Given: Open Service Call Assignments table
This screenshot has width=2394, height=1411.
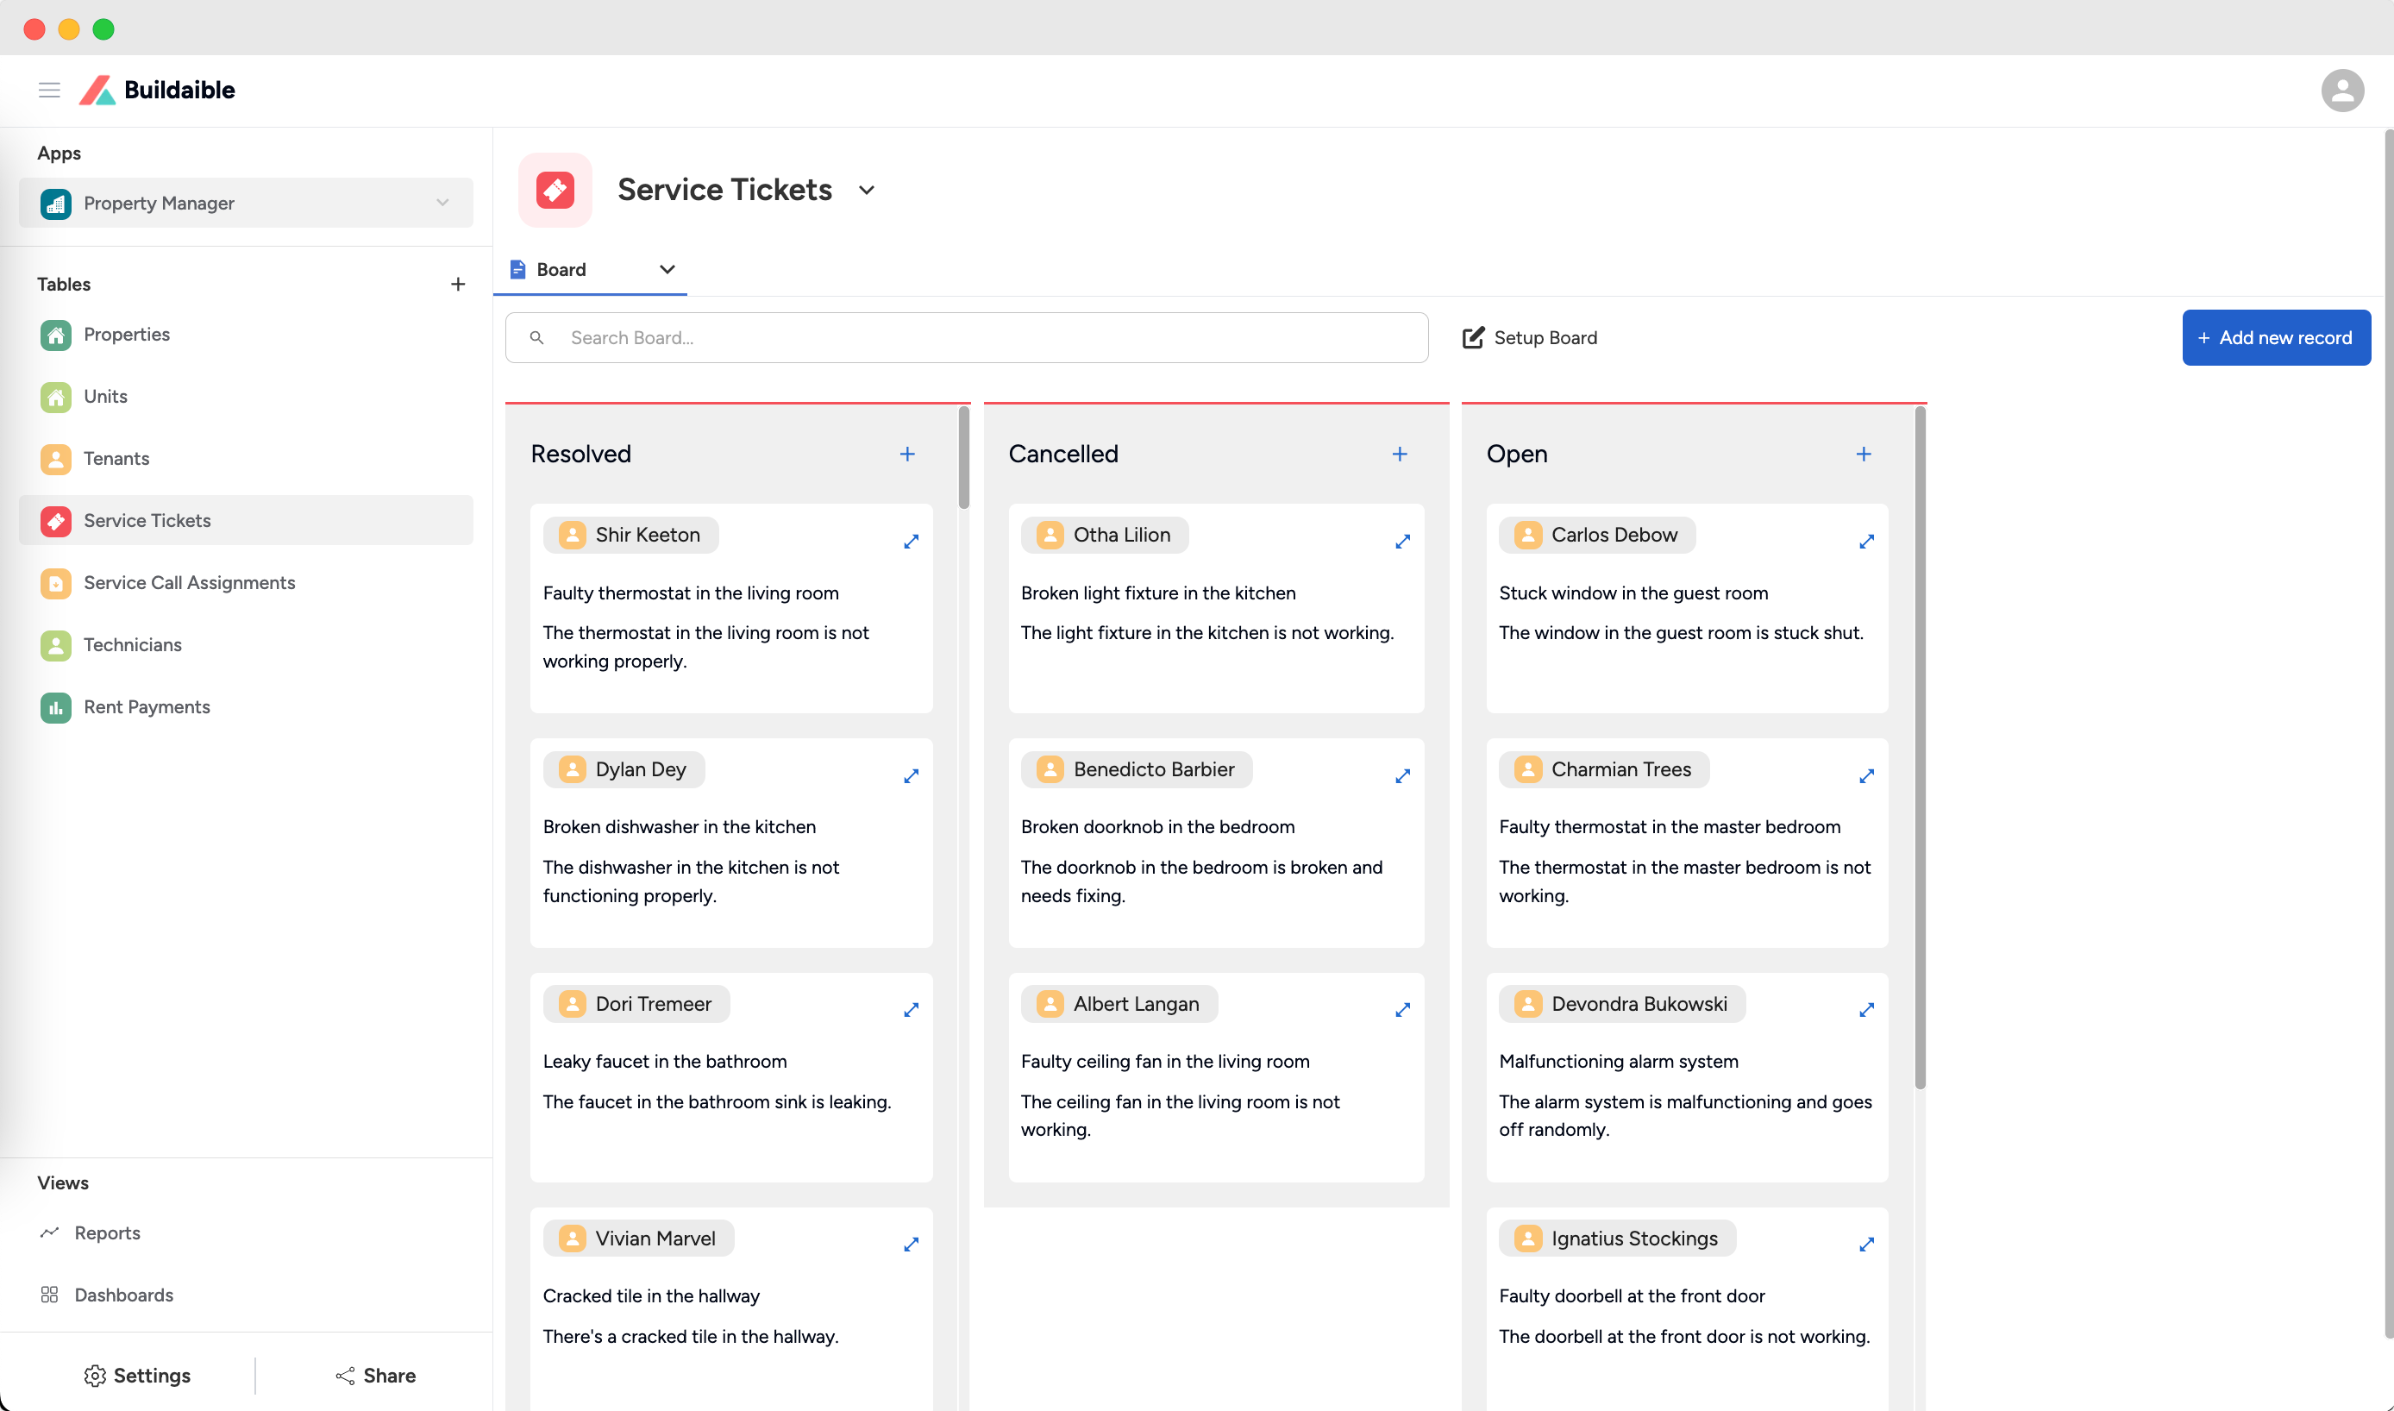Looking at the screenshot, I should [x=247, y=583].
